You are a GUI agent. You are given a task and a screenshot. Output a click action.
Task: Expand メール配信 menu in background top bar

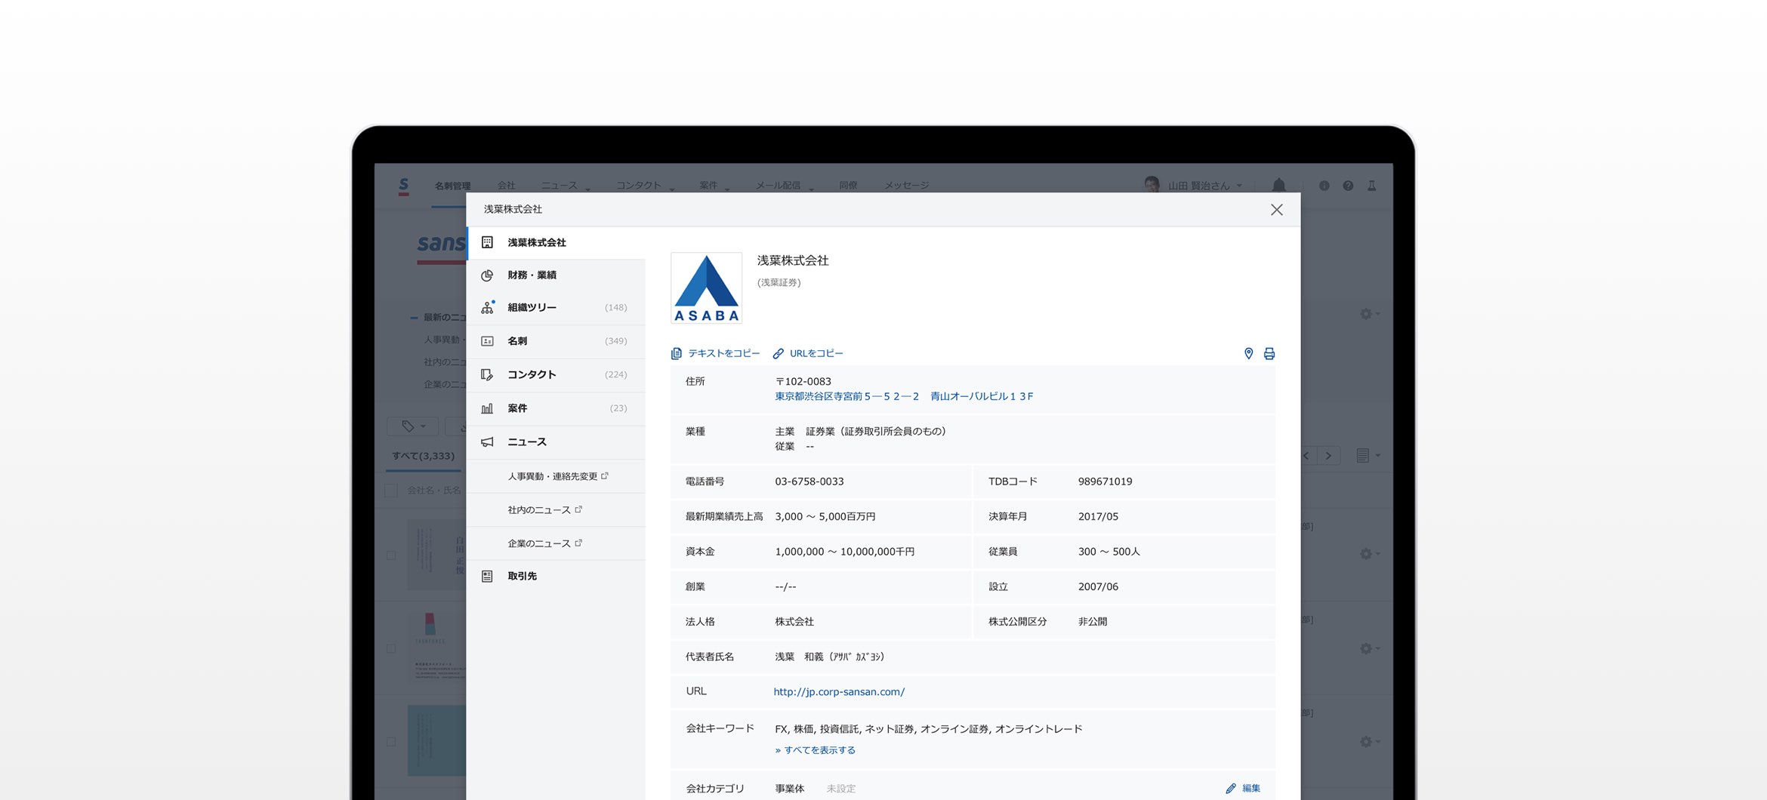(785, 186)
